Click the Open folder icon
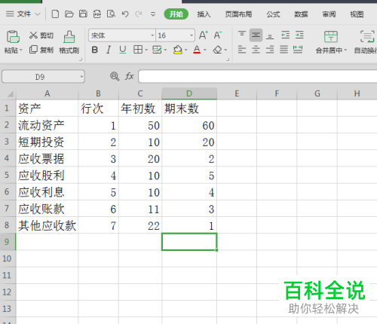This screenshot has height=324, width=377. (x=69, y=14)
